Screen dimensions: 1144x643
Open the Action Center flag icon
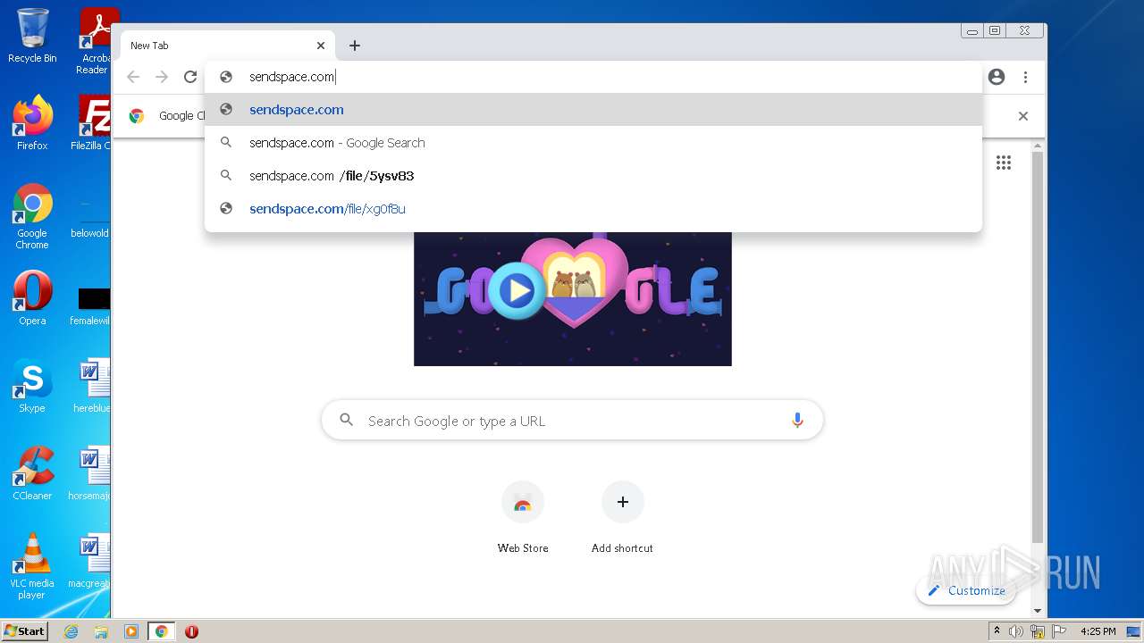tap(1059, 631)
